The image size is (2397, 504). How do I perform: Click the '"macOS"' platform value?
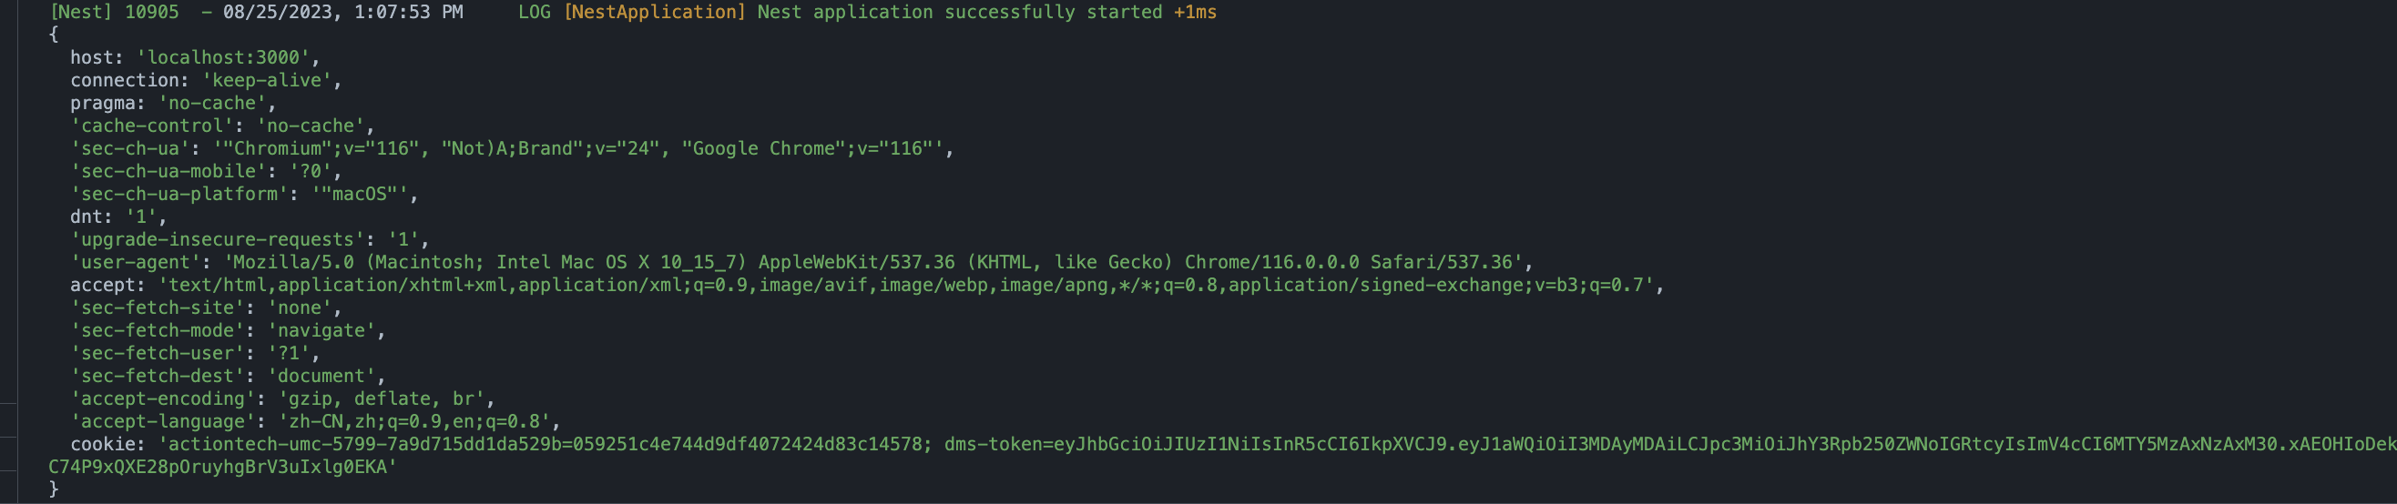point(359,195)
